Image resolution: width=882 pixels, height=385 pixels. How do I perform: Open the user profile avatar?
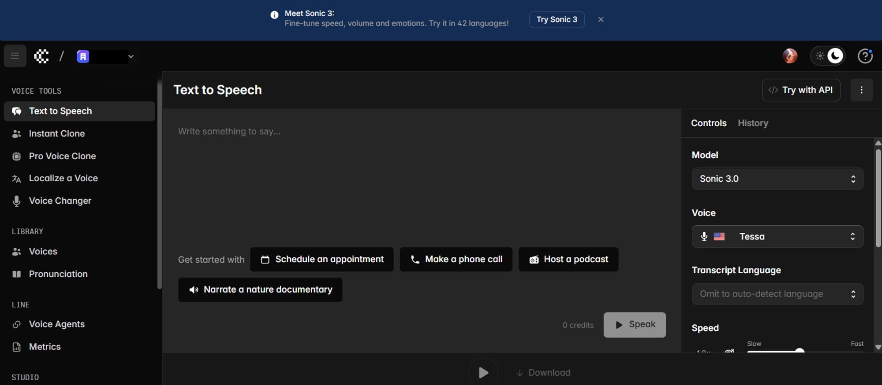[x=789, y=56]
